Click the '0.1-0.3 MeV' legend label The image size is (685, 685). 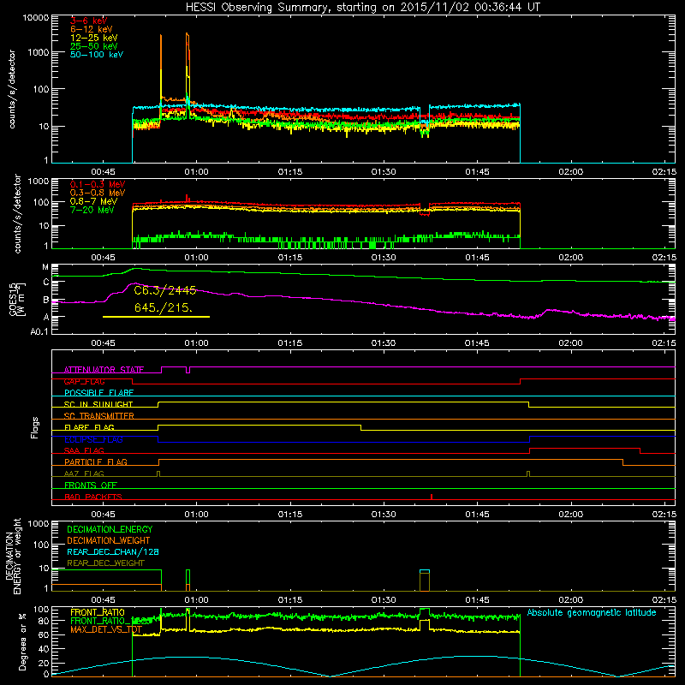pos(98,184)
